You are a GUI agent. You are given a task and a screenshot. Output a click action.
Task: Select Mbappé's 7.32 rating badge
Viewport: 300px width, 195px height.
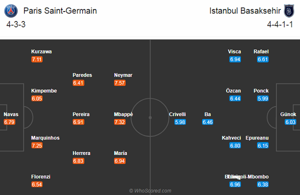tap(120, 122)
